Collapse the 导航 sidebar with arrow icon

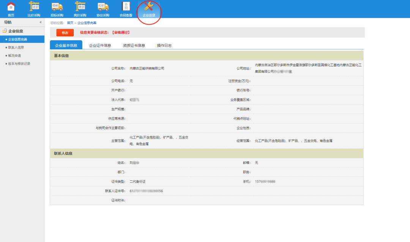[x=41, y=22]
